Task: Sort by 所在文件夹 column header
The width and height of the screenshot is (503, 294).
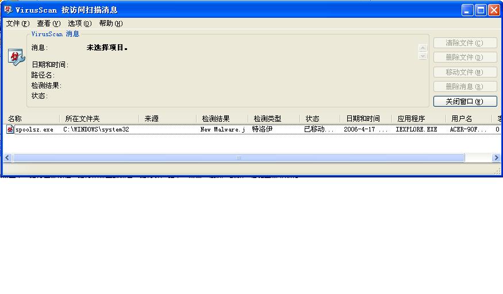Action: click(x=99, y=118)
